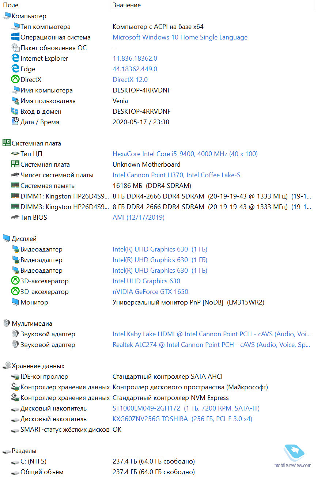This screenshot has width=329, height=484.
Task: Click the Мультимедиа speaker icon
Action: coord(7,323)
